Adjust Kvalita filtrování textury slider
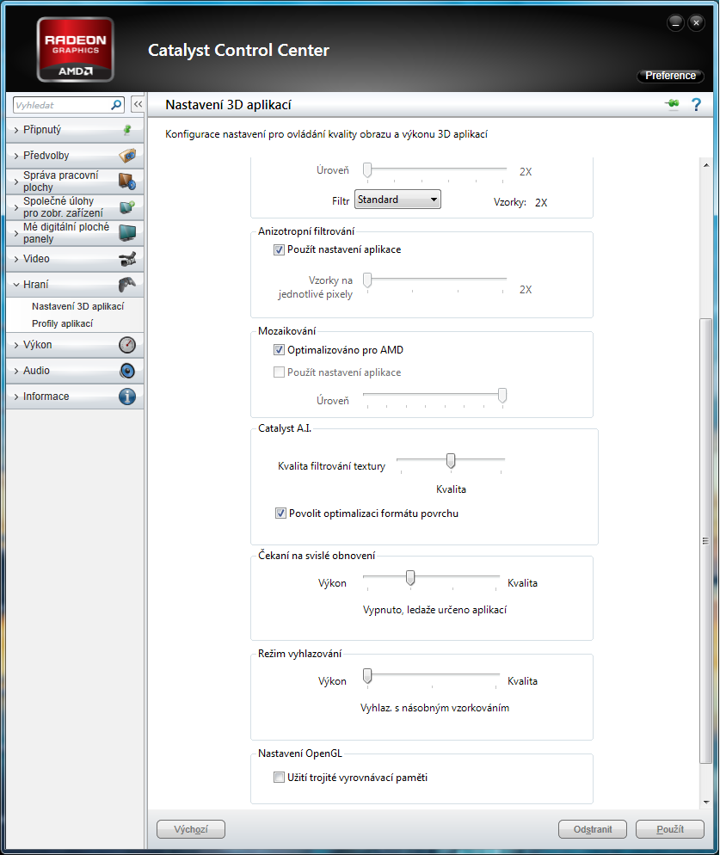The width and height of the screenshot is (720, 855). pyautogui.click(x=451, y=461)
